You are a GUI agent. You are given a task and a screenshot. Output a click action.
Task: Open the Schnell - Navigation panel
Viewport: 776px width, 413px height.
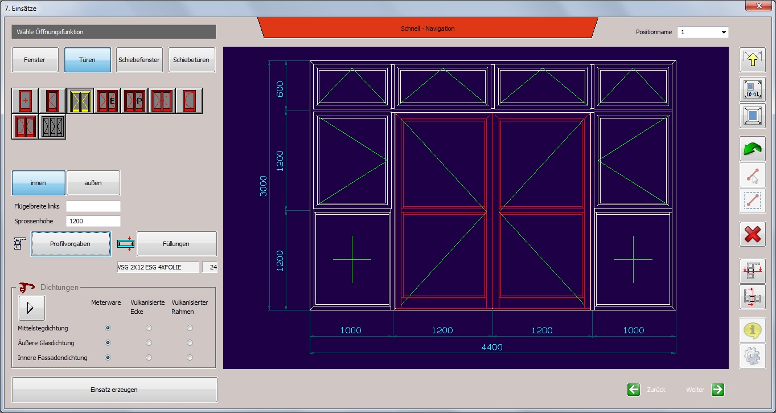point(428,28)
